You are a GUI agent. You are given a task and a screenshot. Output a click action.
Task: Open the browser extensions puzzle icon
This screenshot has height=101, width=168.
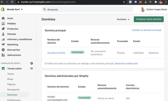(x=156, y=2)
